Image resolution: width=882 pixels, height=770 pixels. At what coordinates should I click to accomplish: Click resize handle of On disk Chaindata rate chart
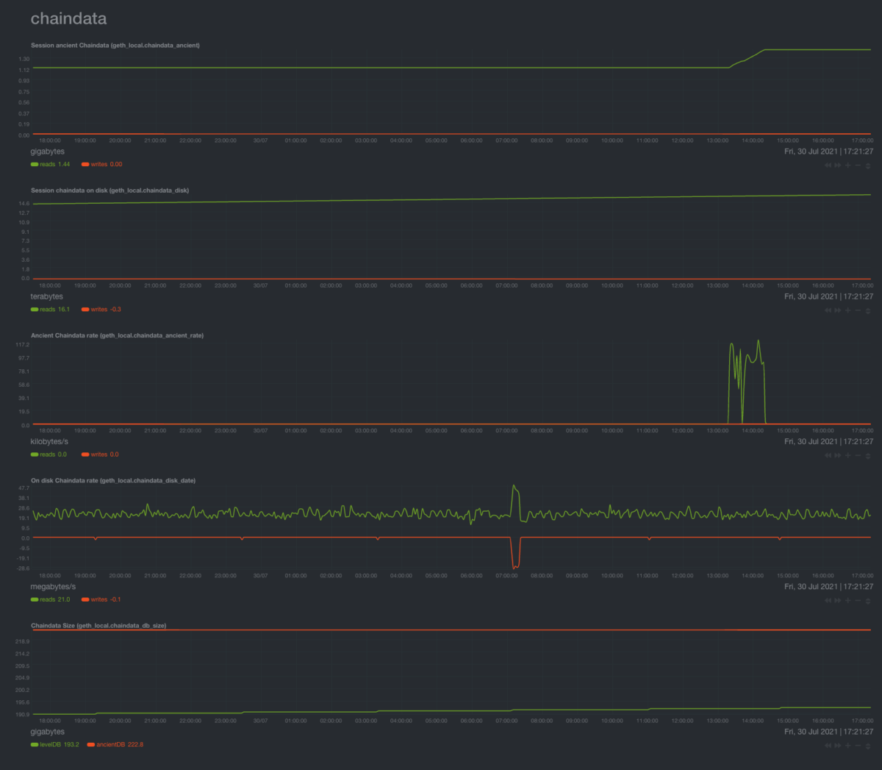point(868,600)
